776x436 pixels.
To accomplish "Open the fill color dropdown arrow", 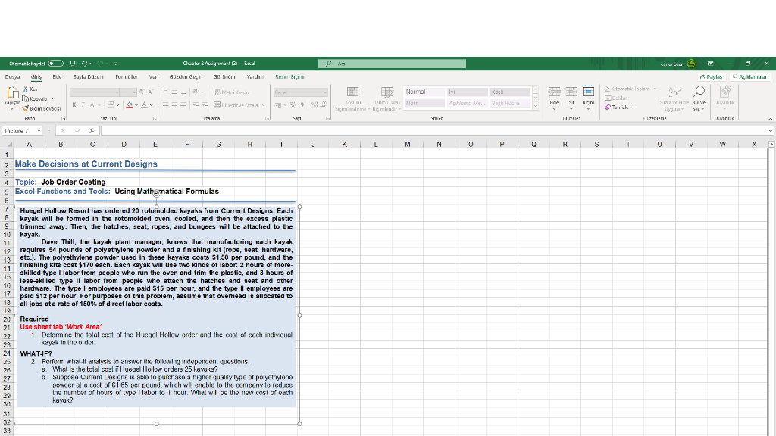I will 136,105.
